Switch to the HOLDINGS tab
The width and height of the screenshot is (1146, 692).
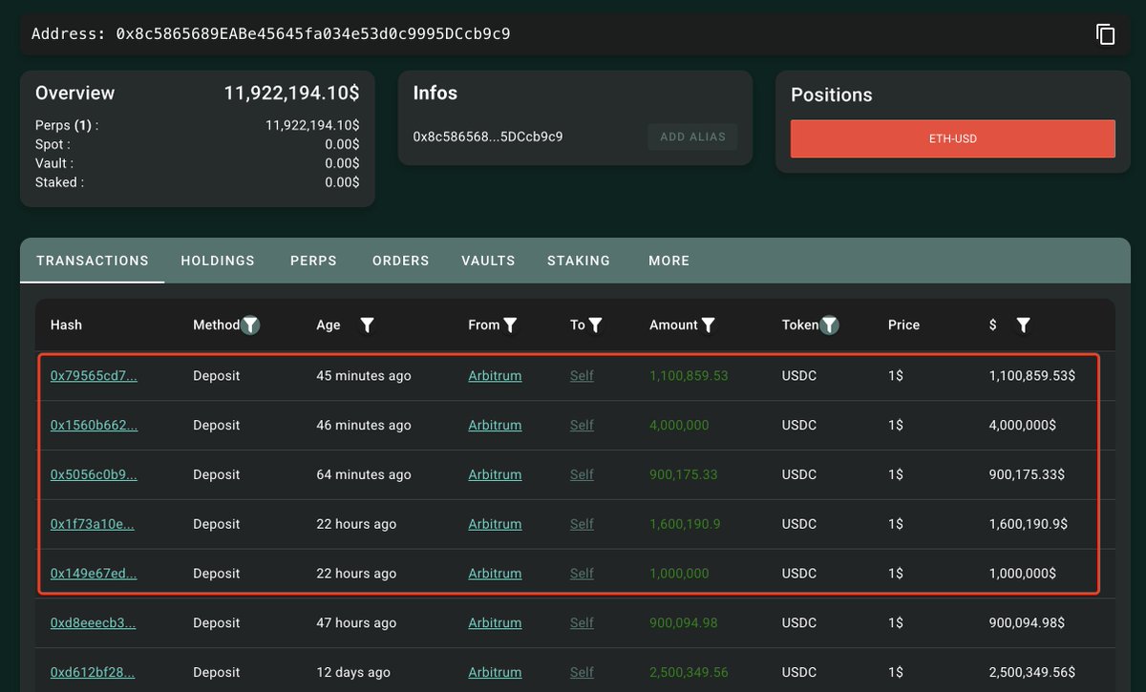pyautogui.click(x=218, y=261)
